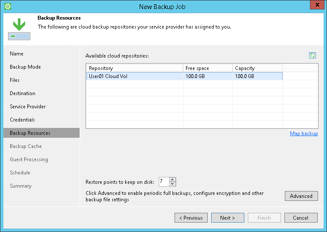Jump to the Service Provider step
This screenshot has height=232, width=327.
click(28, 107)
